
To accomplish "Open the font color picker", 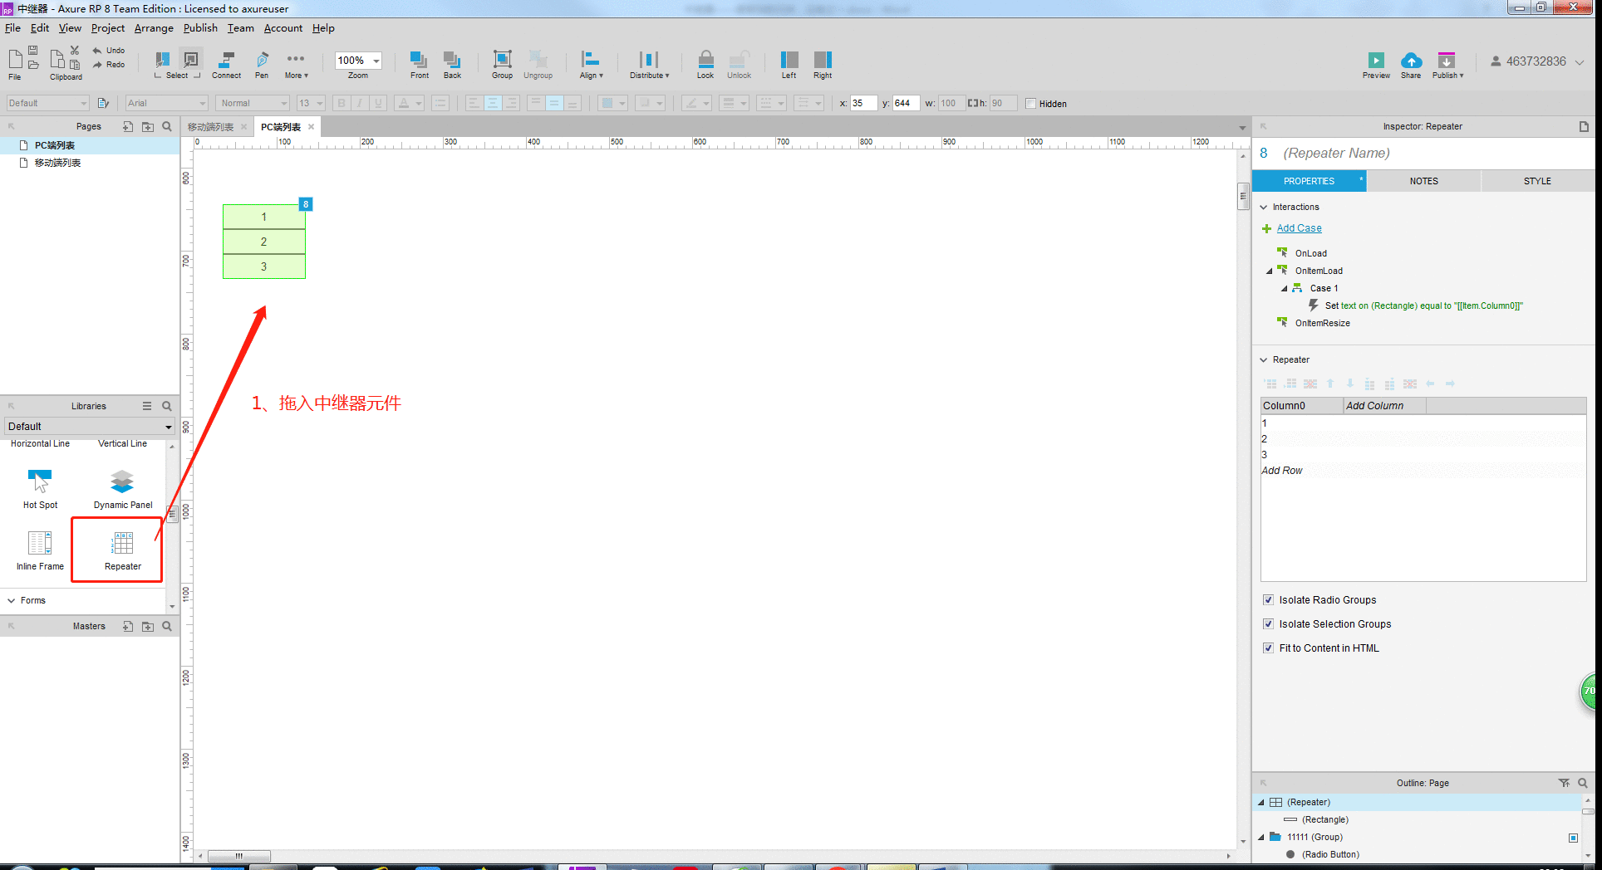I will click(x=409, y=104).
